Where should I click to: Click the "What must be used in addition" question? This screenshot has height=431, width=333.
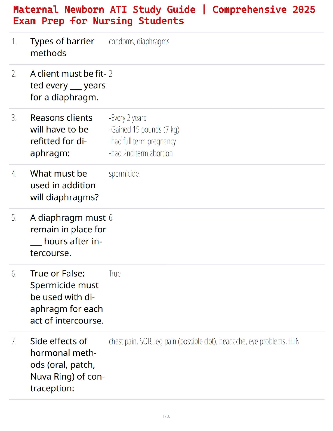(x=64, y=185)
